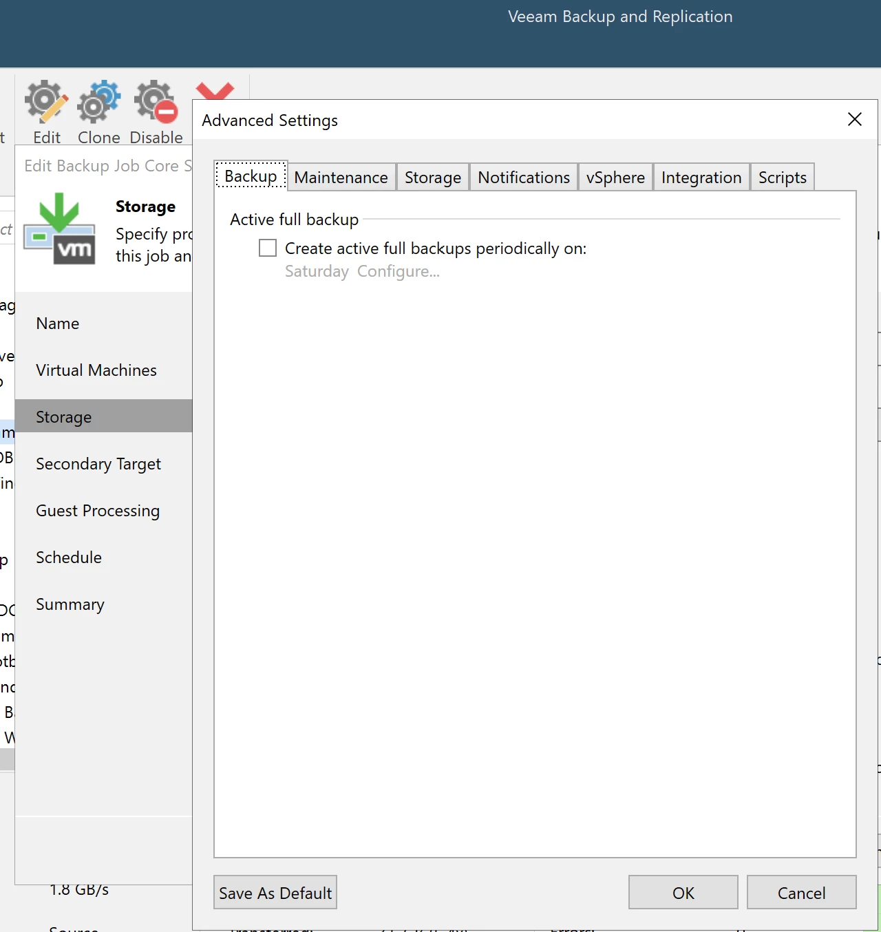Image resolution: width=881 pixels, height=932 pixels.
Task: Click the Edit job gear icon
Action: [x=46, y=102]
